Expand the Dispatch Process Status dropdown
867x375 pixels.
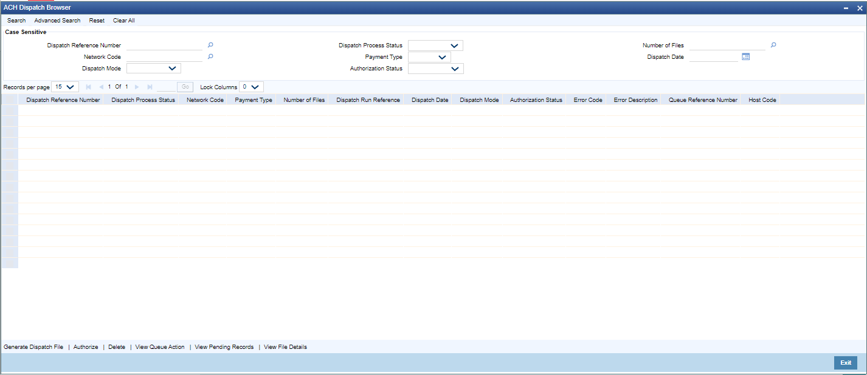point(435,46)
